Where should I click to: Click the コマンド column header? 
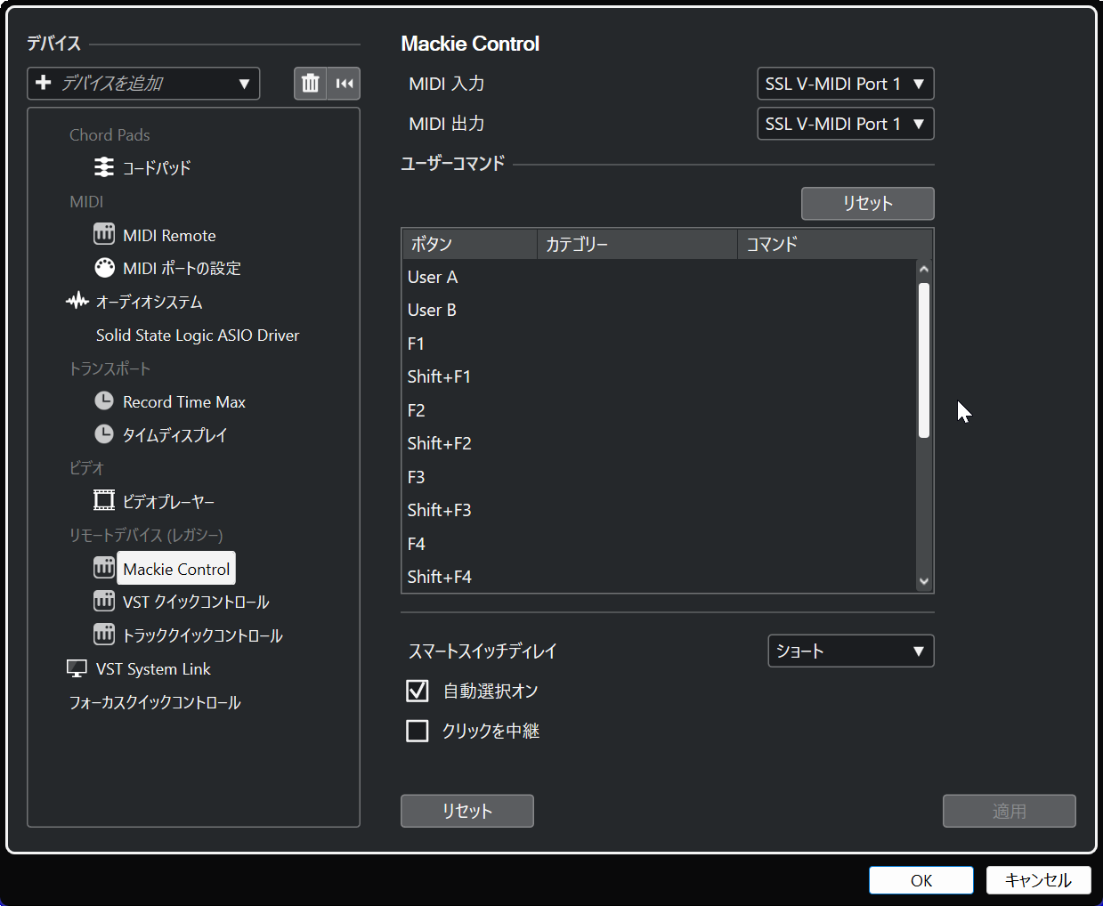(x=834, y=244)
